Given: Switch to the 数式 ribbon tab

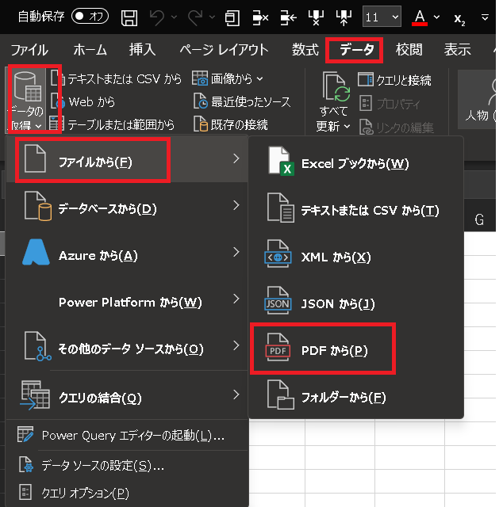Looking at the screenshot, I should pos(305,50).
